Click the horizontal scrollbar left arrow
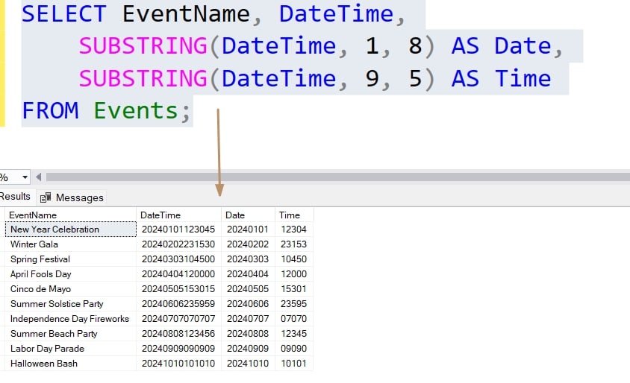 pyautogui.click(x=39, y=177)
